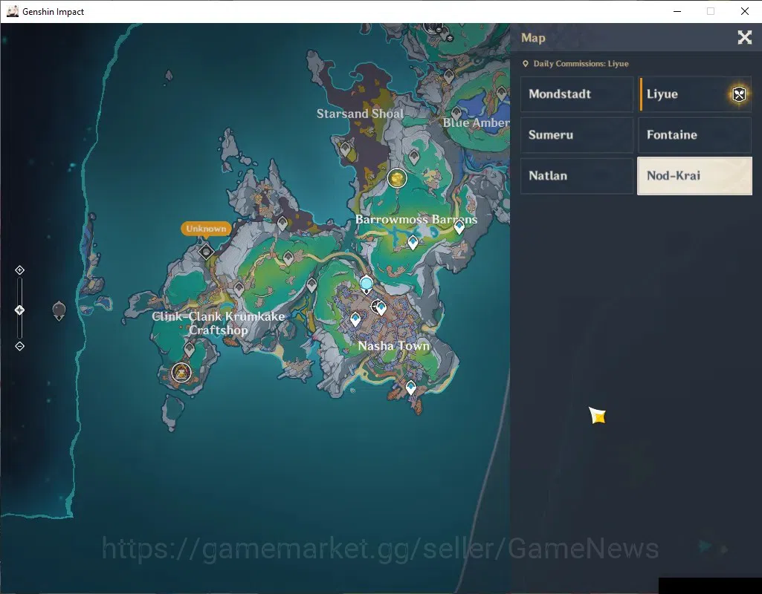762x594 pixels.
Task: Click the zoom slider handle
Action: [19, 310]
